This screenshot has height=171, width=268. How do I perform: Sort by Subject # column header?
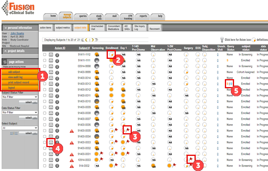point(84,48)
